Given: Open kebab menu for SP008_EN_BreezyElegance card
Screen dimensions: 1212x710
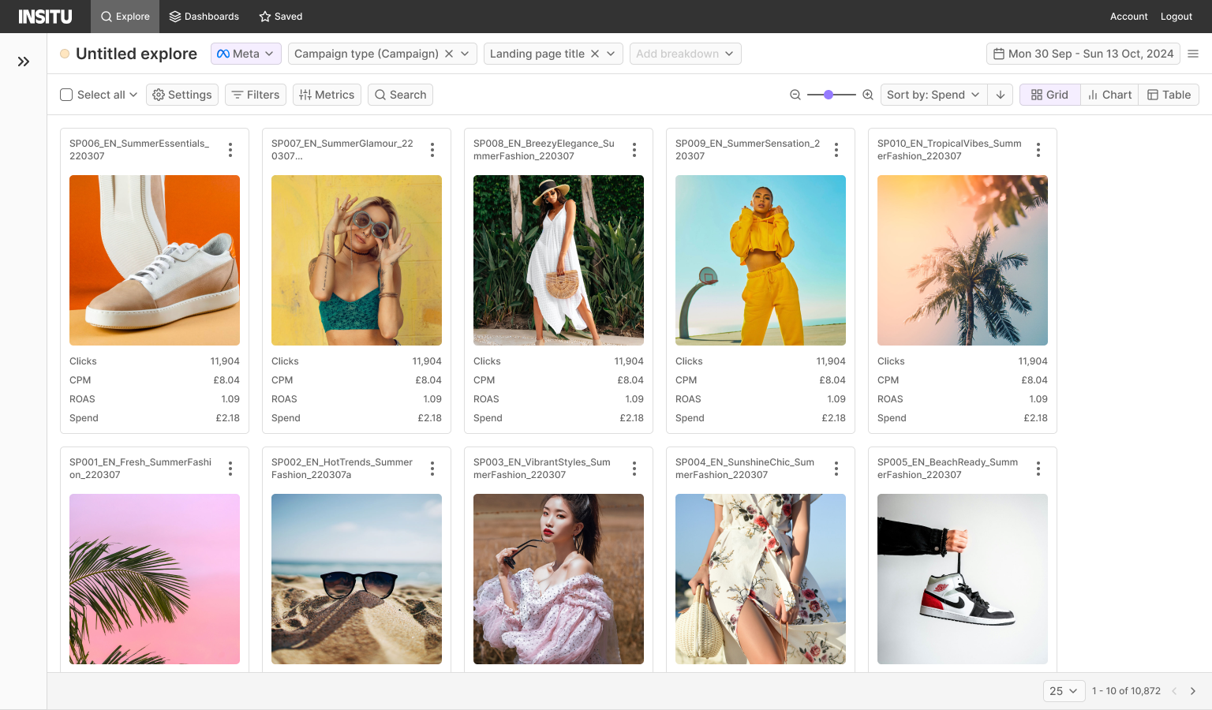Looking at the screenshot, I should pyautogui.click(x=634, y=150).
